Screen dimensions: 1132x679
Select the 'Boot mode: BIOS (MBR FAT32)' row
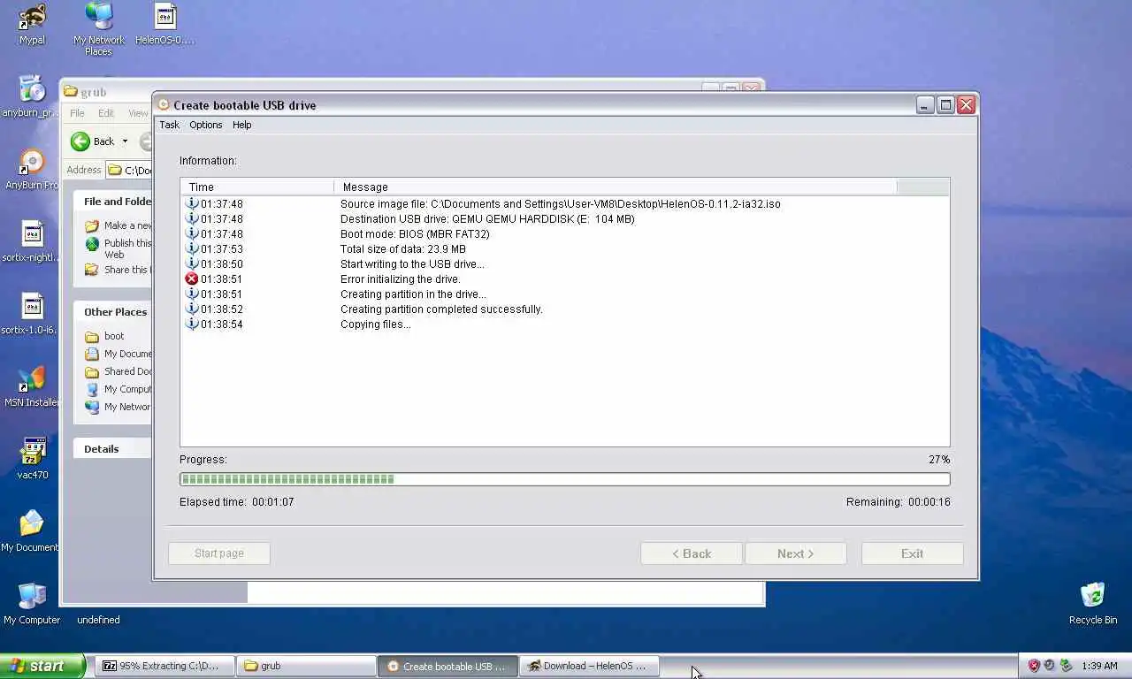[x=564, y=233]
